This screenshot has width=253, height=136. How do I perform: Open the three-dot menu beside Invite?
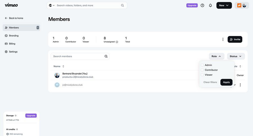pos(223,39)
